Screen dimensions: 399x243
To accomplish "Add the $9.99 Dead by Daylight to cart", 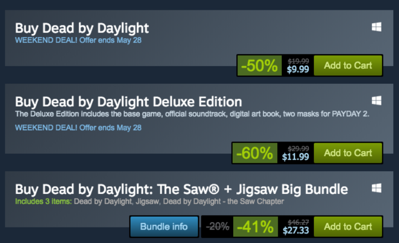I will coord(348,66).
